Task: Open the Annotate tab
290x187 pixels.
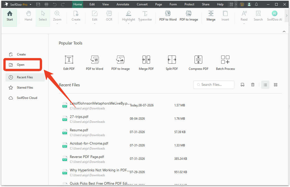Action: (123, 4)
